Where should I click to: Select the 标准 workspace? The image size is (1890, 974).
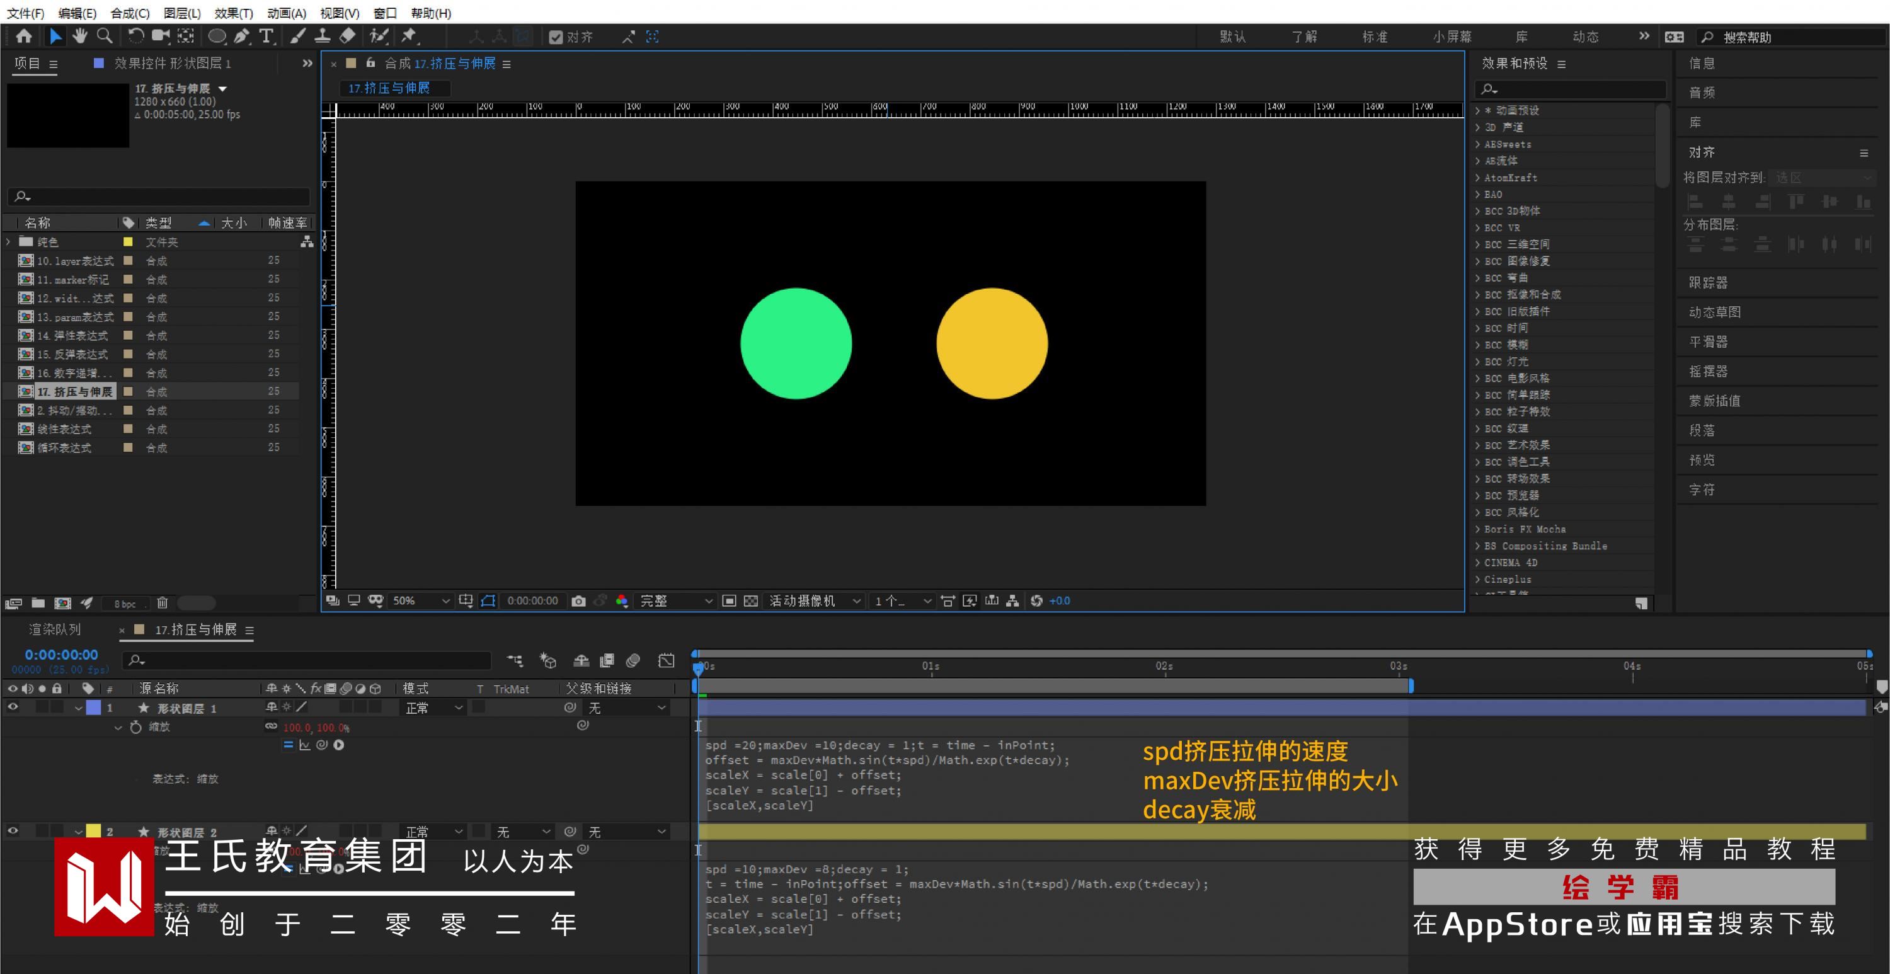tap(1374, 37)
